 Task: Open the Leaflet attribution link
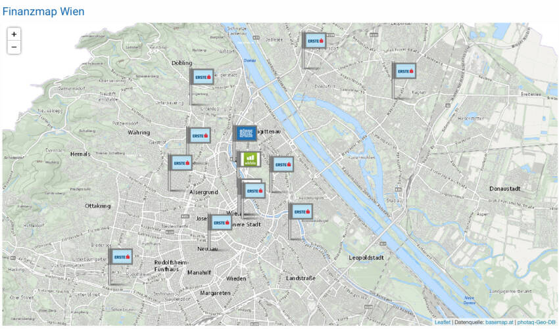(443, 322)
